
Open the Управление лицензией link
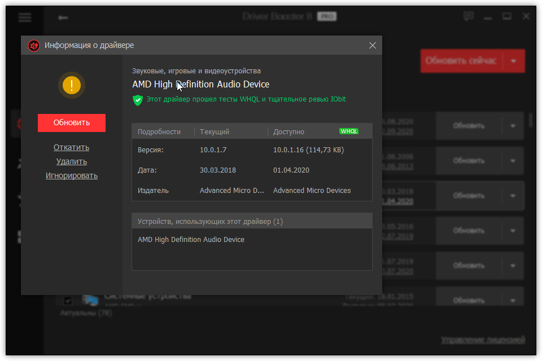coord(483,340)
